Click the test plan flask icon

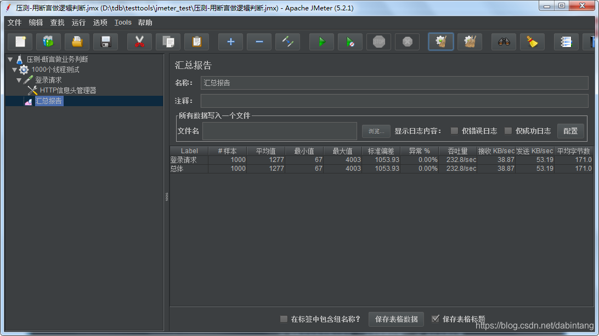[x=20, y=60]
